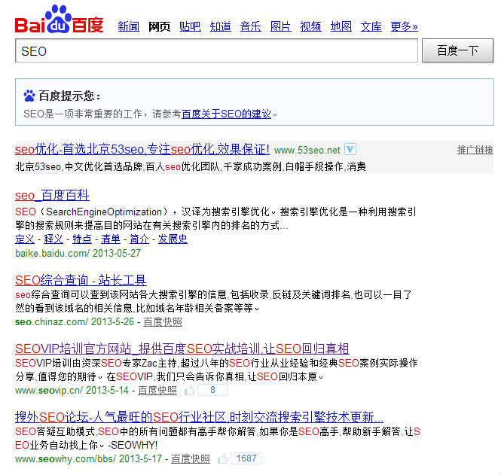The height and width of the screenshot is (475, 501).
Task: Open the 发展史 sublink under the Baike result
Action: pos(173,239)
